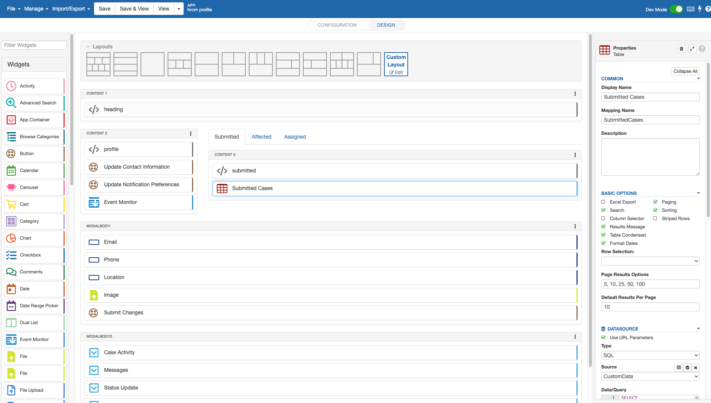Open the Import/Export menu
Image resolution: width=711 pixels, height=403 pixels.
click(71, 9)
